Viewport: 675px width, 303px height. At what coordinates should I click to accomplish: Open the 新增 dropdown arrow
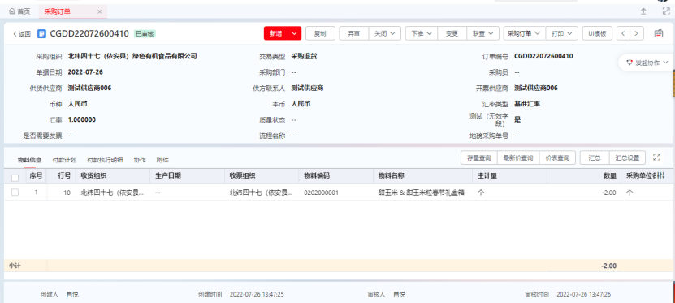(295, 33)
